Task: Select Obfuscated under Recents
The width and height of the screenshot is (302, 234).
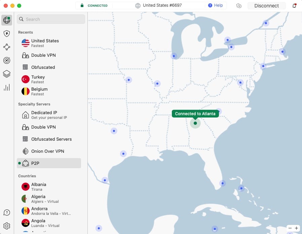Action: tap(49, 67)
